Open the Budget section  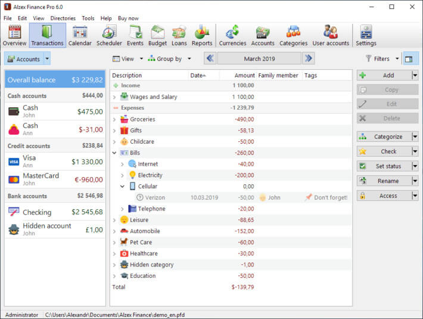157,35
